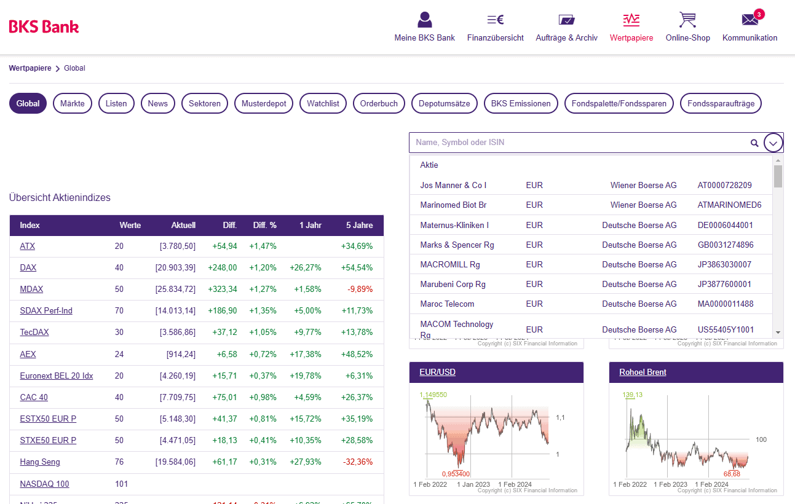Click the Aktie category header
Screen dimensions: 795x504
[429, 165]
